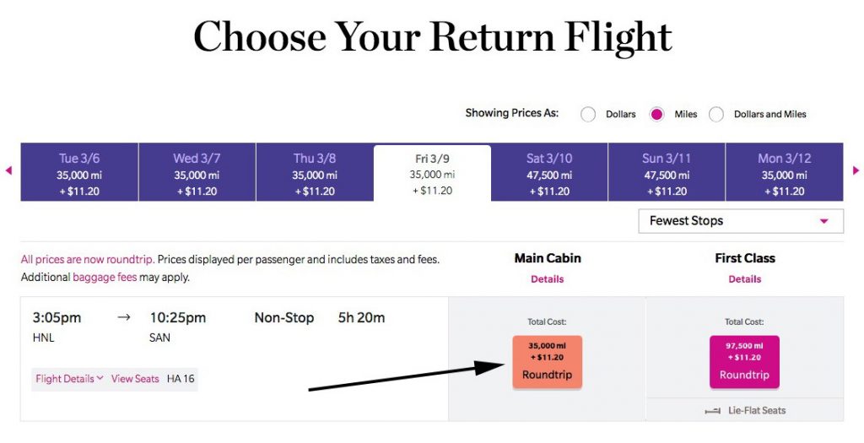
Task: Open First Class Details
Action: tap(744, 278)
